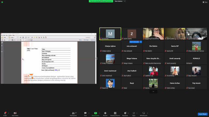209x117 pixels.
Task: Open Bookmarks panel in Acrobat sidebar
Action: pos(2,45)
